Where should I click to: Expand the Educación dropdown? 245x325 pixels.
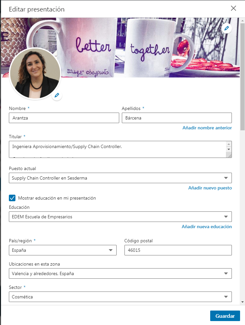click(120, 217)
